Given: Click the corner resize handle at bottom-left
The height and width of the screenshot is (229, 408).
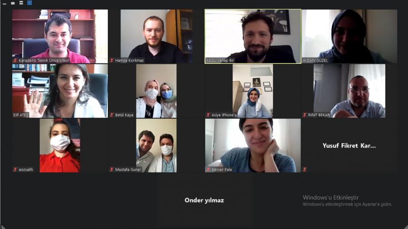Looking at the screenshot, I should pyautogui.click(x=3, y=227).
